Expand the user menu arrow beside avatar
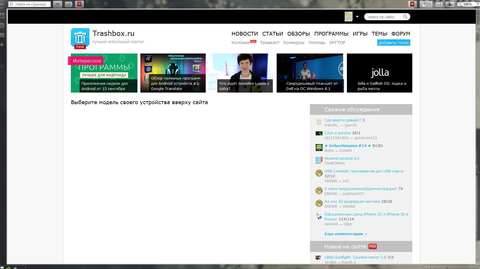This screenshot has height=269, width=480. (357, 17)
